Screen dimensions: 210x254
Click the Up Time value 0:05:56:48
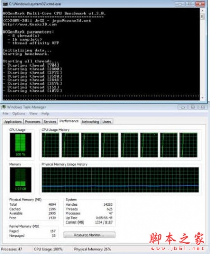(x=104, y=218)
